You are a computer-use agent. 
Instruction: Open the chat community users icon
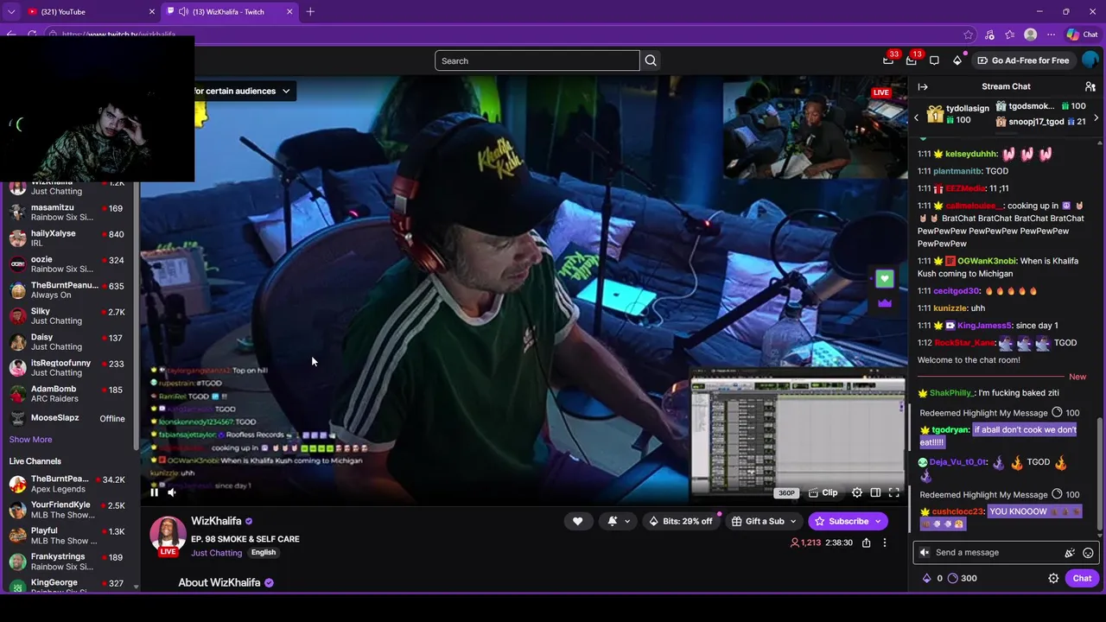(x=1090, y=86)
